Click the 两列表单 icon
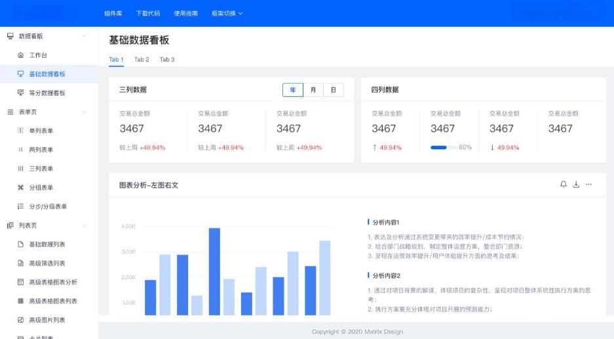 (21, 149)
